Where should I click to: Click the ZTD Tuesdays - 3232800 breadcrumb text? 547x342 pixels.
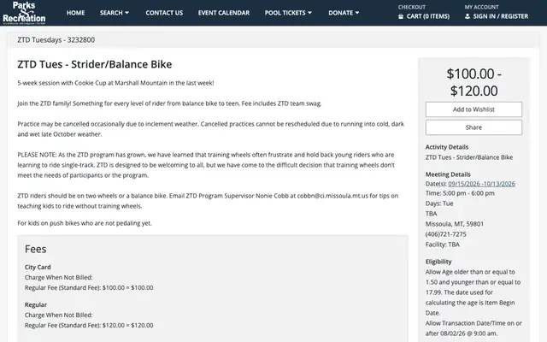click(x=56, y=40)
